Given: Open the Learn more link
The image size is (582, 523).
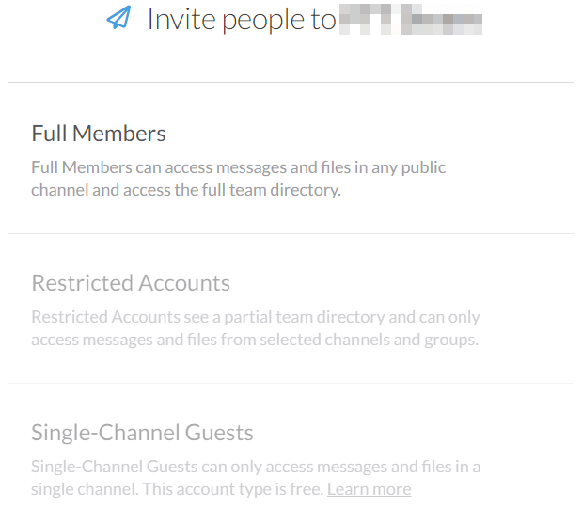Looking at the screenshot, I should click(x=369, y=489).
